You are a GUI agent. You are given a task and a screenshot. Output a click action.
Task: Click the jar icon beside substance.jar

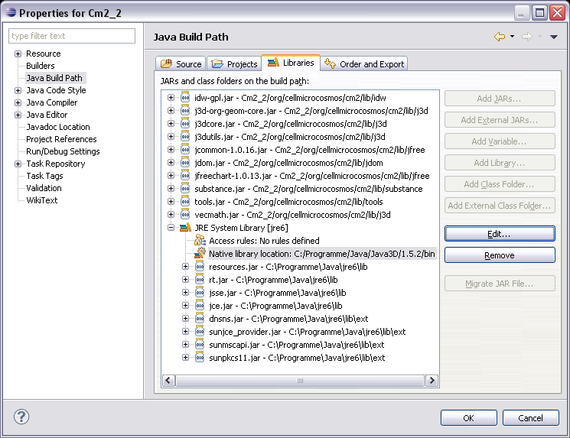click(185, 189)
